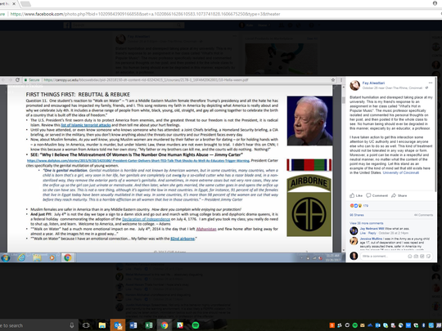Screen dimensions: 442x331
Task: Open the 96 Shares list
Action: pos(357,215)
